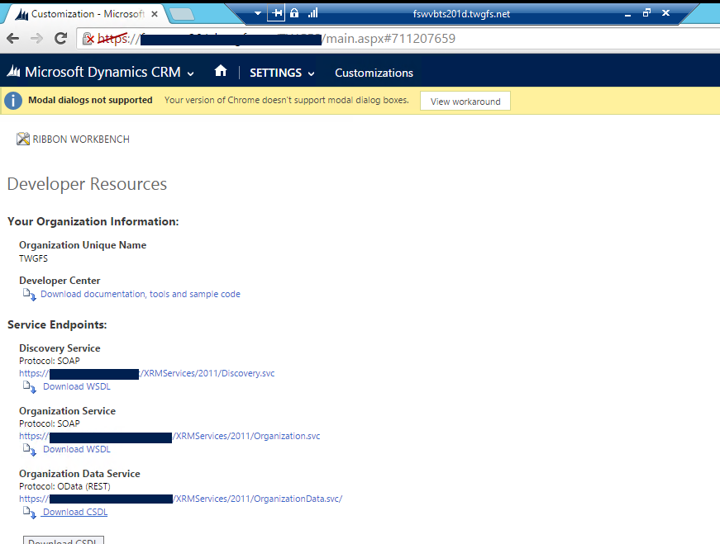This screenshot has height=544, width=720.
Task: Select Customizations in the navigation bar
Action: coord(374,73)
